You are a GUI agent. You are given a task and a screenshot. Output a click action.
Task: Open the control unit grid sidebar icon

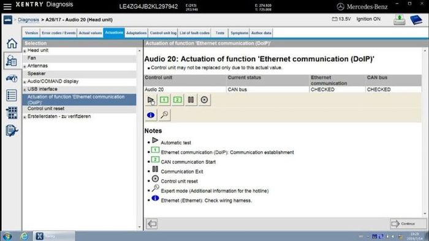[12, 113]
